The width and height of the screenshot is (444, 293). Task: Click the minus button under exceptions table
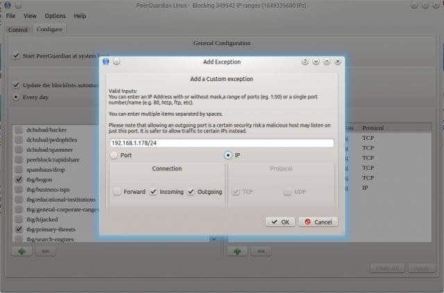tap(261, 251)
